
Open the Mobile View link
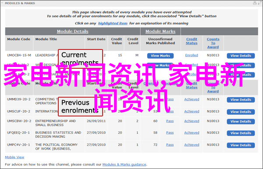click(14, 157)
